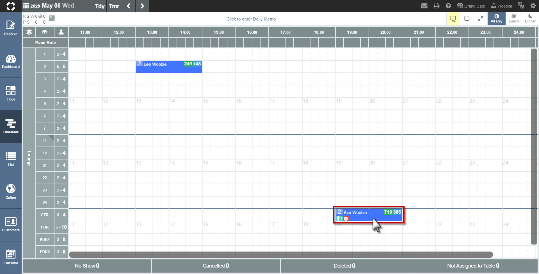
Task: Jump to today with Tdy button
Action: pos(100,6)
